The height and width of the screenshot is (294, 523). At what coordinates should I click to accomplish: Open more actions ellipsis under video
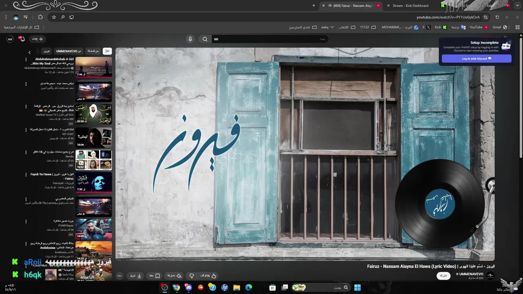coord(119,276)
